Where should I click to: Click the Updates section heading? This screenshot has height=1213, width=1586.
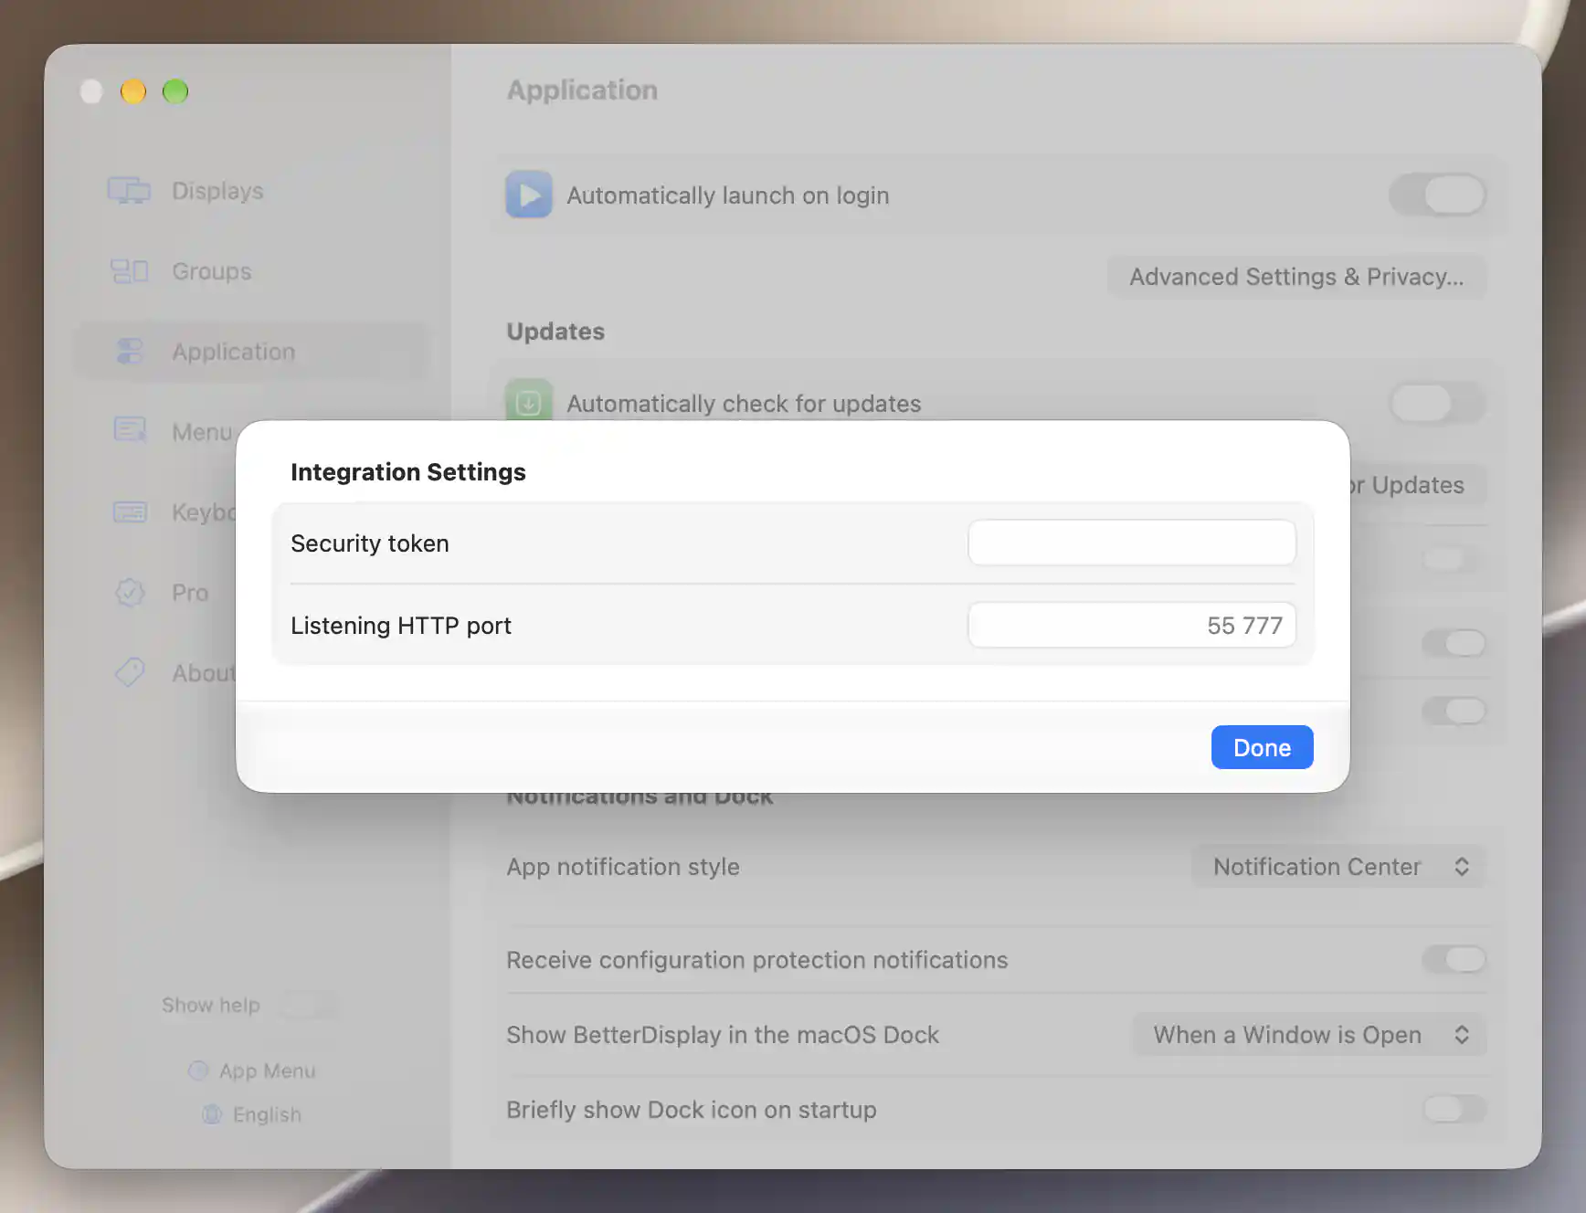click(x=555, y=332)
